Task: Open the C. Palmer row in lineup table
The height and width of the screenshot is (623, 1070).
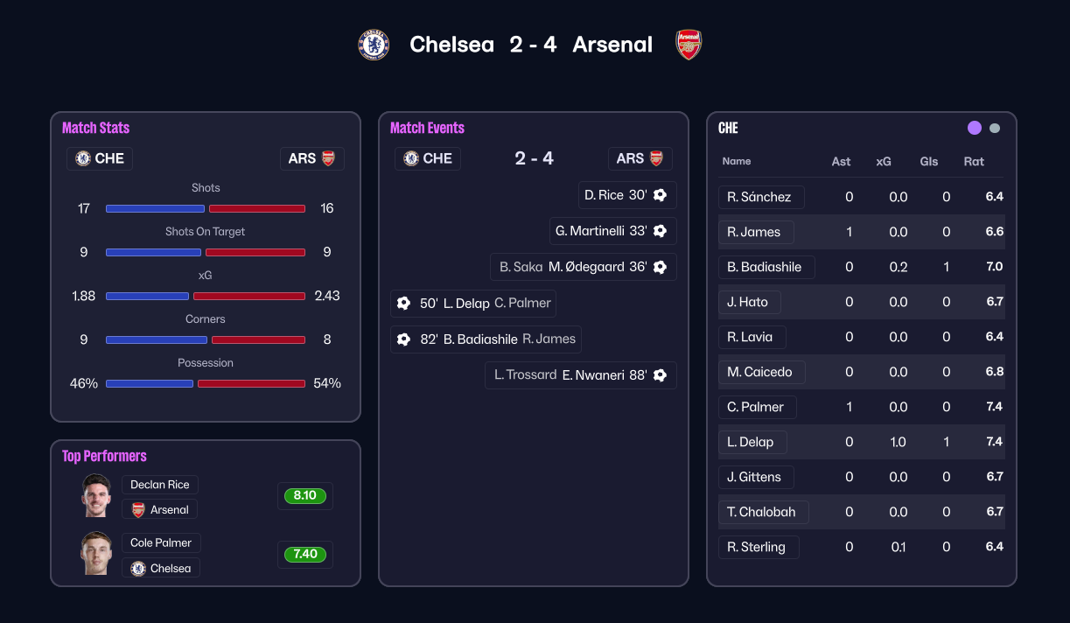Action: (x=756, y=407)
